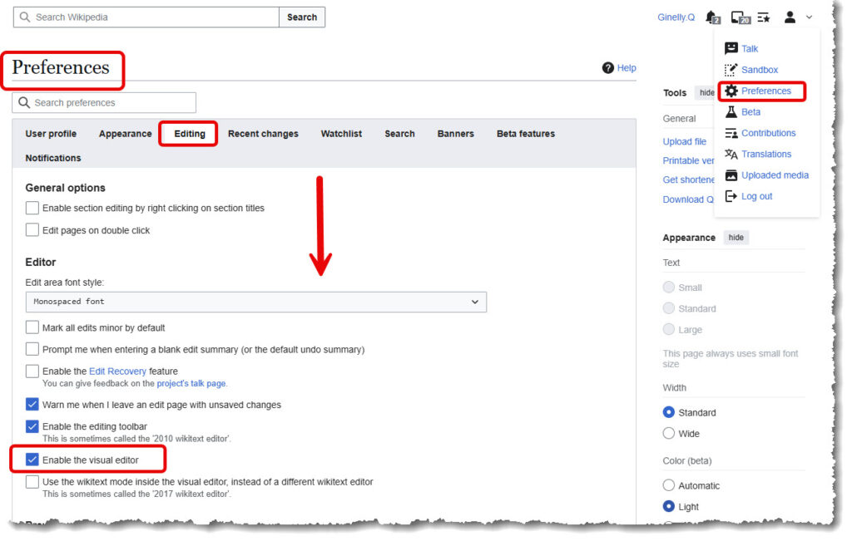Switch to the Appearance tab
The image size is (852, 541).
[125, 134]
